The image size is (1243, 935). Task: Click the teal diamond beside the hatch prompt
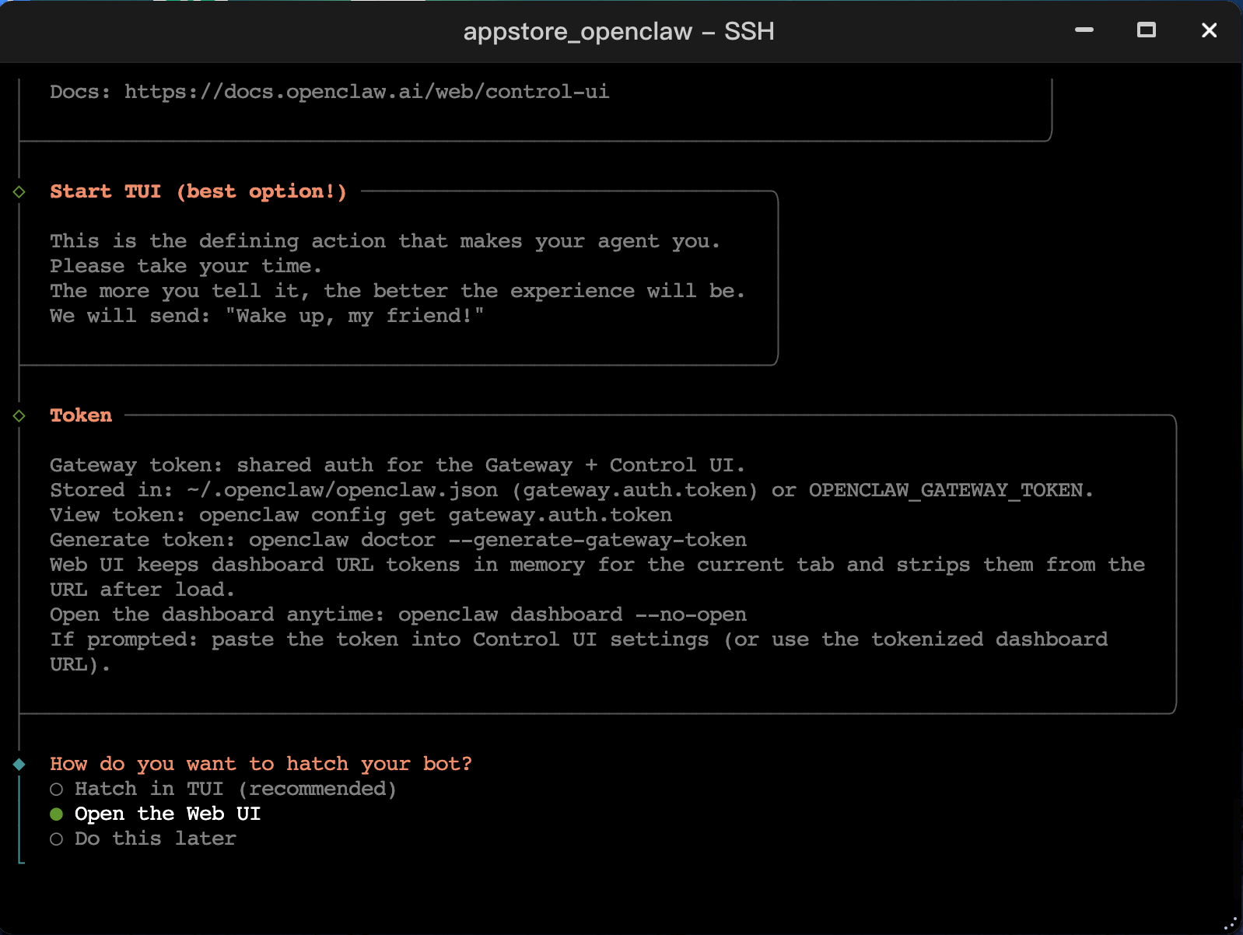(x=19, y=765)
